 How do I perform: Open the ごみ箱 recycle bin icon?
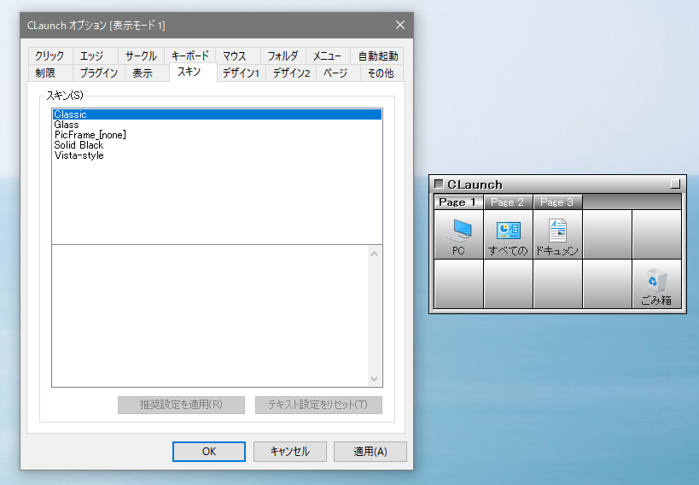[656, 284]
